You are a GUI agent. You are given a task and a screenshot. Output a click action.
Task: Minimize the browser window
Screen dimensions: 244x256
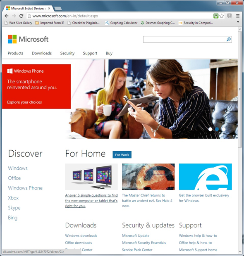coord(221,2)
